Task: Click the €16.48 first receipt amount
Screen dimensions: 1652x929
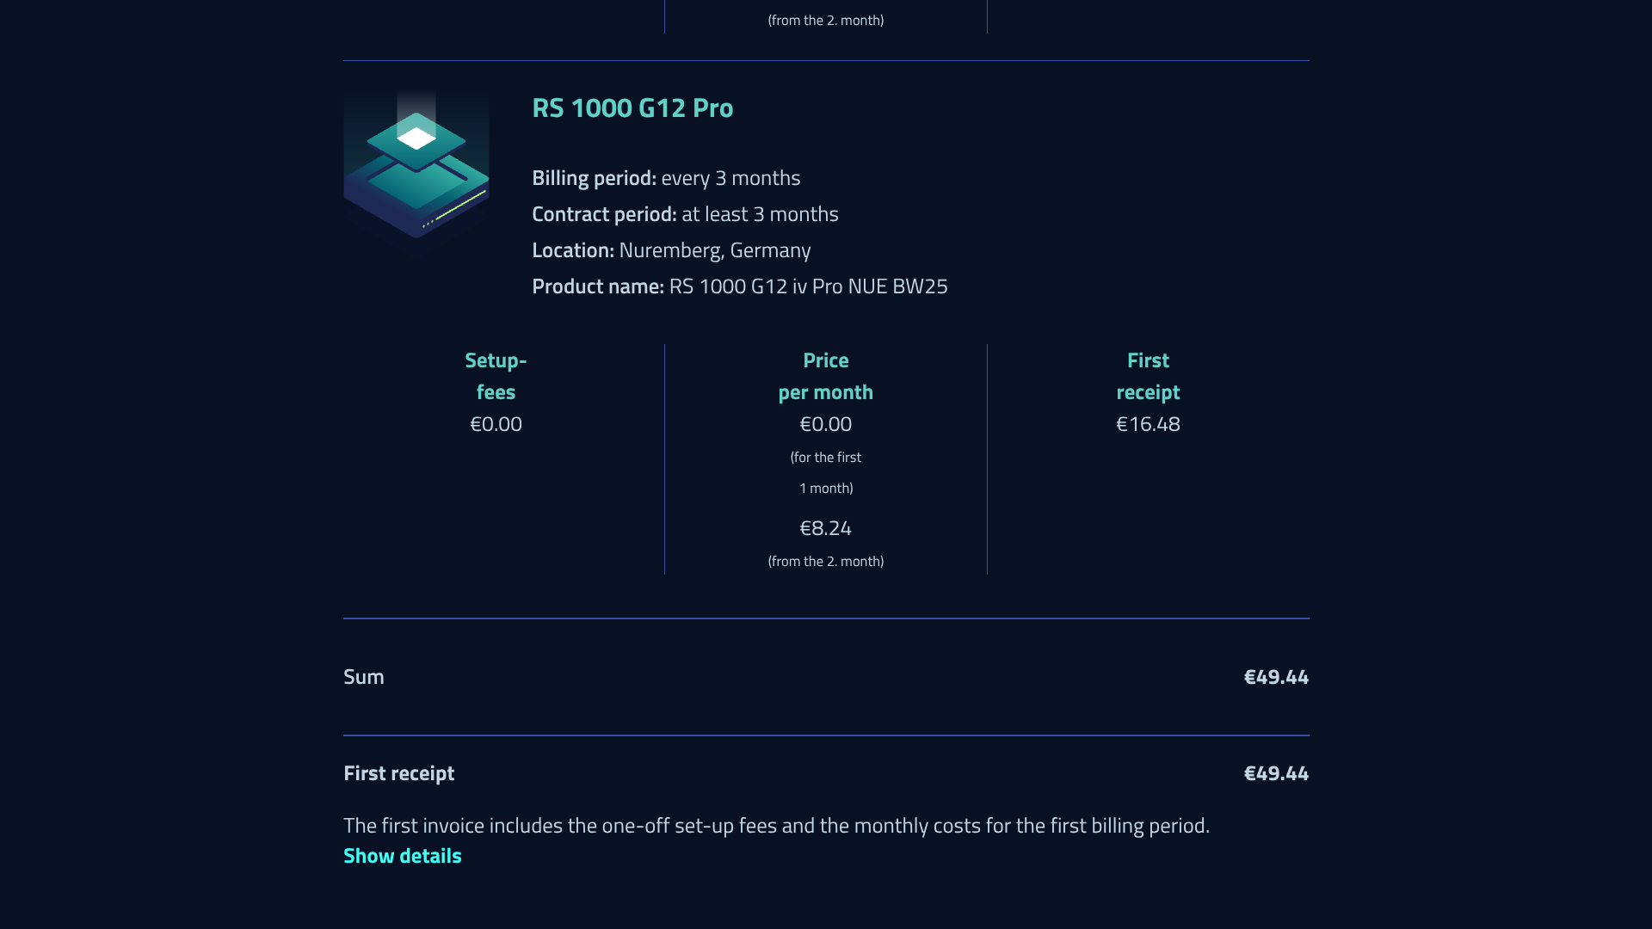Action: click(x=1148, y=424)
